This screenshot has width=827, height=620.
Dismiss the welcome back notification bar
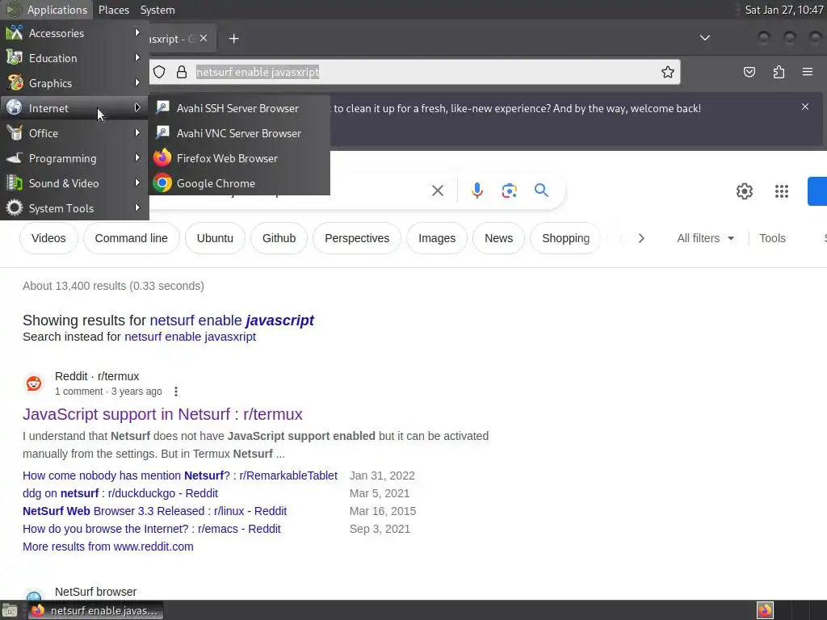pyautogui.click(x=805, y=107)
